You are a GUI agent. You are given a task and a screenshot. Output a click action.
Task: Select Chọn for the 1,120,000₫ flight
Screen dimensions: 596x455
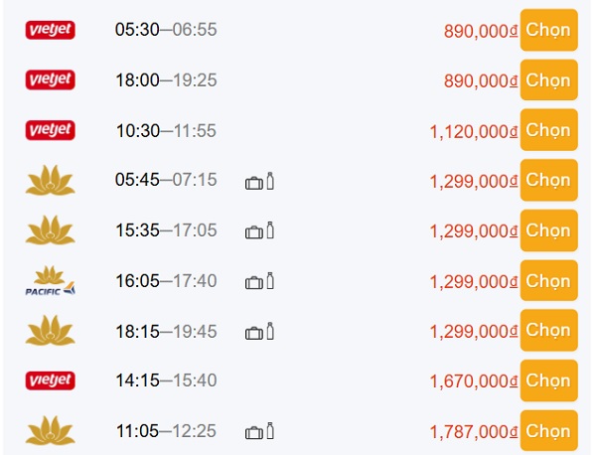548,130
